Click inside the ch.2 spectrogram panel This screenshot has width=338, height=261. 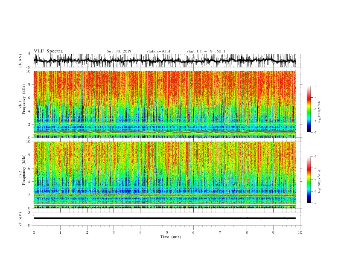click(x=164, y=175)
